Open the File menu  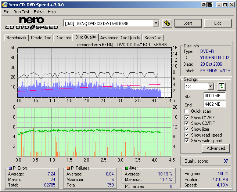pos(6,12)
